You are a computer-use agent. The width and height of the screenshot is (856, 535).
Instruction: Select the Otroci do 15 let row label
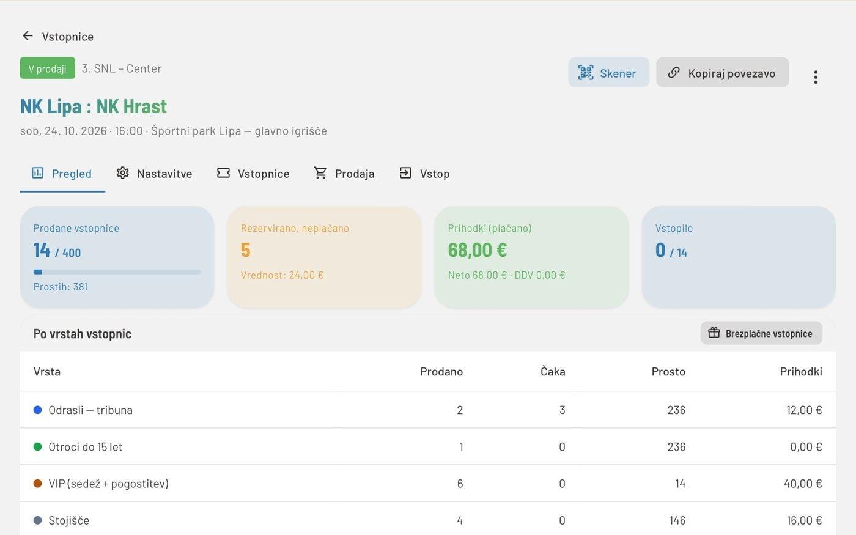pos(86,447)
